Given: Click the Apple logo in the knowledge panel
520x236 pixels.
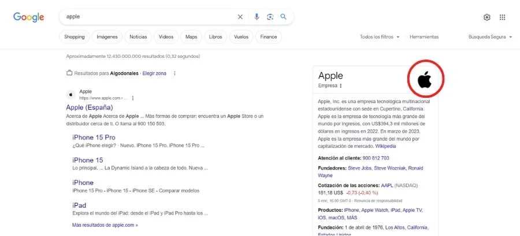Looking at the screenshot, I should [425, 80].
